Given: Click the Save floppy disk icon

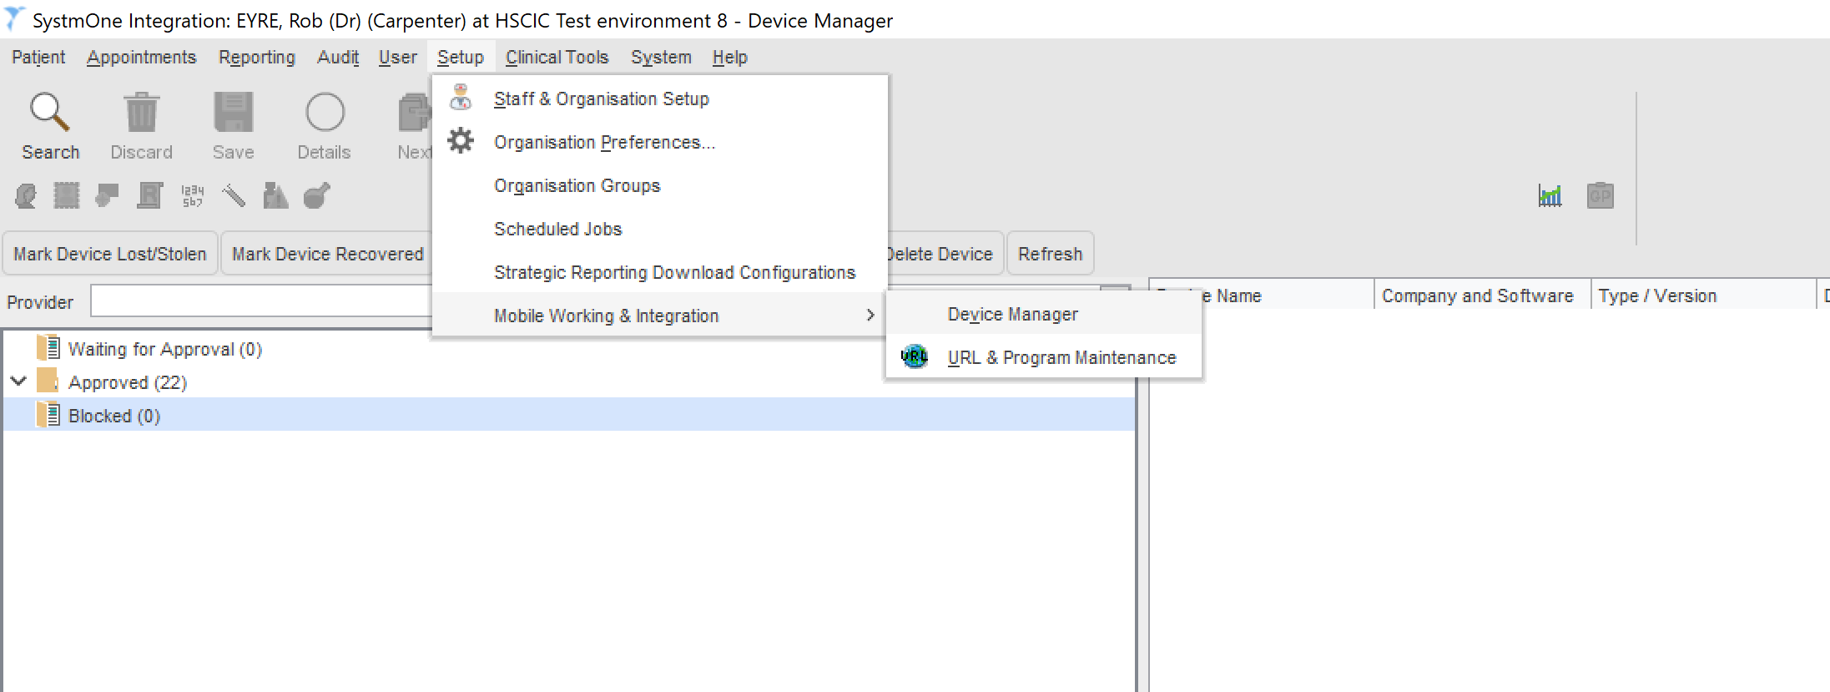Looking at the screenshot, I should [233, 113].
